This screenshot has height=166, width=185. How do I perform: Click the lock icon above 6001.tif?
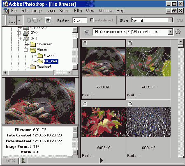[85, 43]
